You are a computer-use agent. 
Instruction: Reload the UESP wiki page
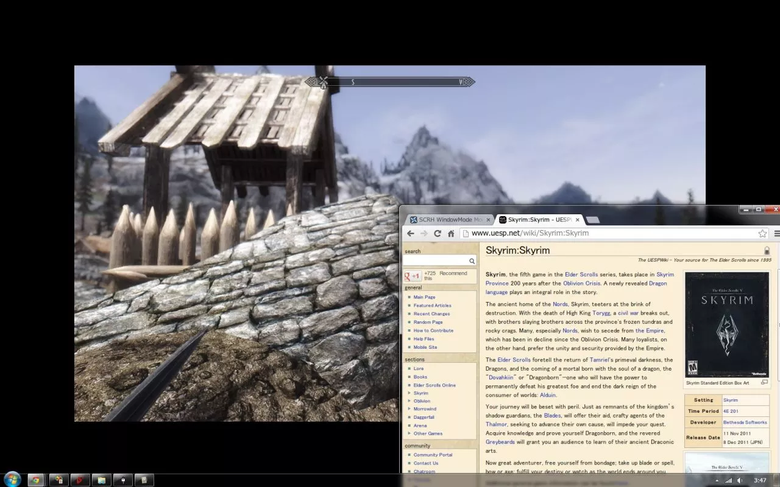point(438,233)
